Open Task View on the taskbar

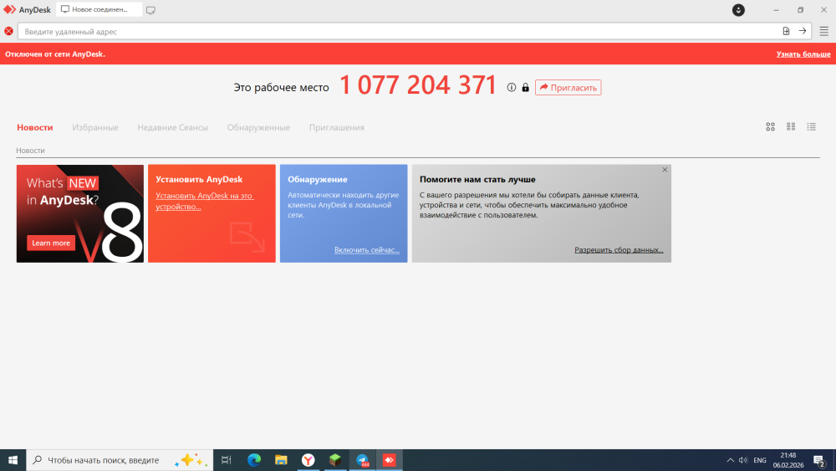(226, 460)
